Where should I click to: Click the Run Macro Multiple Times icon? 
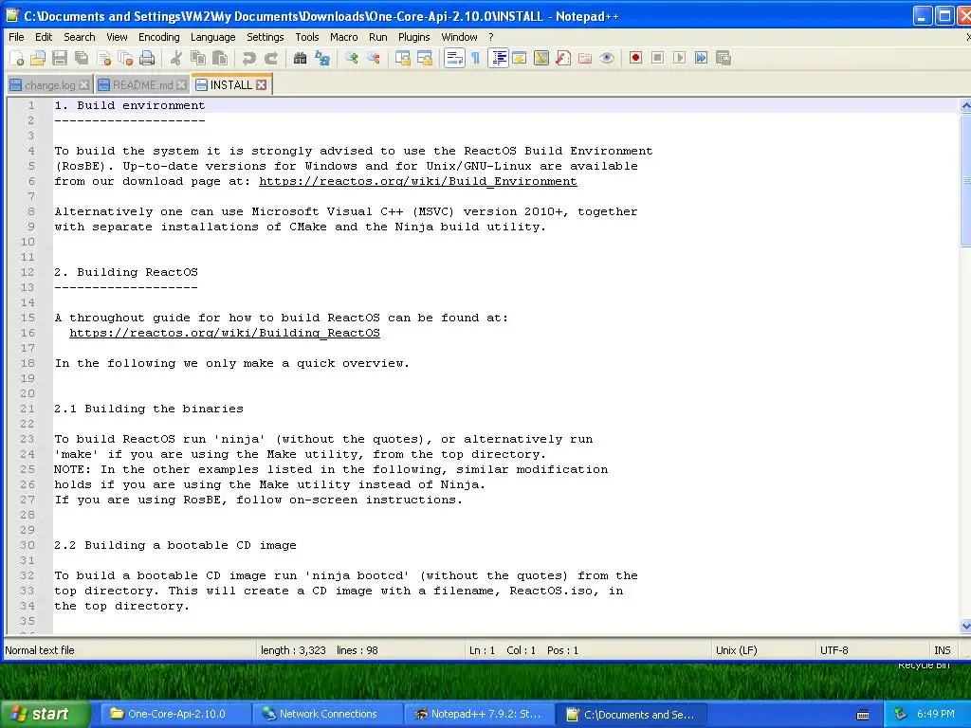pyautogui.click(x=701, y=58)
